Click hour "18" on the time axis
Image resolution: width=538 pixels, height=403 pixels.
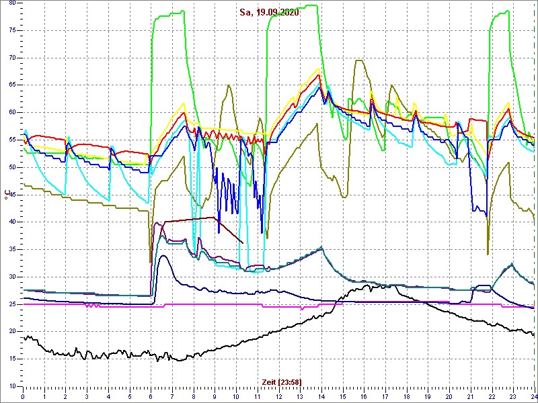[407, 396]
